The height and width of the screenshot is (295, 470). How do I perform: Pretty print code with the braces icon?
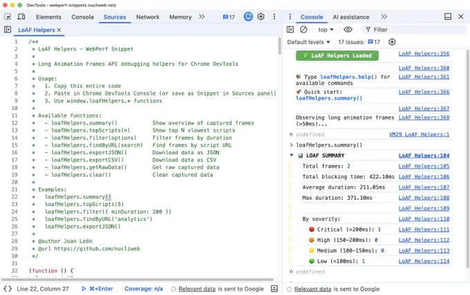pos(8,289)
